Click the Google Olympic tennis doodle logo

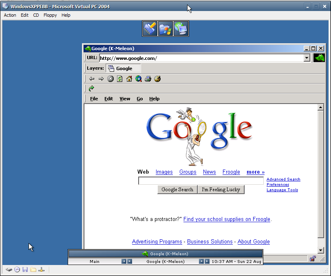199,137
